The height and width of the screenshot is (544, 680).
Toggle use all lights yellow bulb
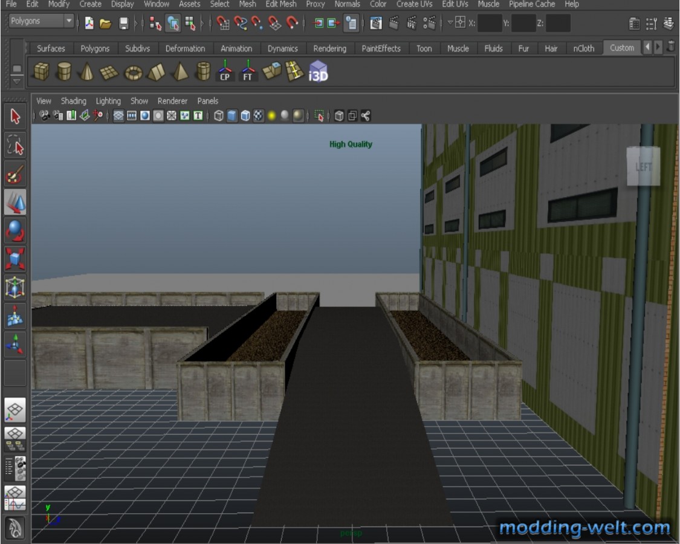coord(272,116)
